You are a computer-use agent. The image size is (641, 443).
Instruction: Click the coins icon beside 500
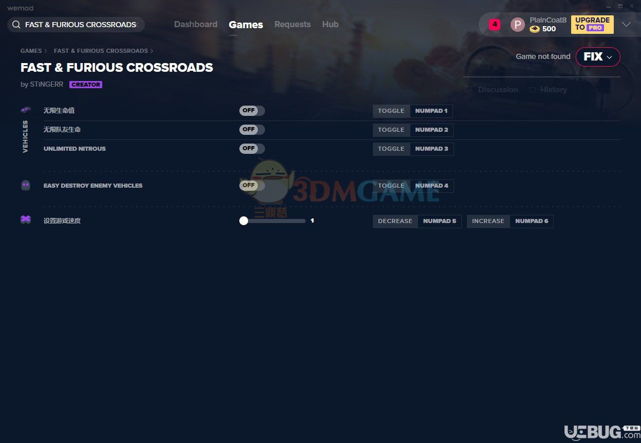(x=535, y=29)
